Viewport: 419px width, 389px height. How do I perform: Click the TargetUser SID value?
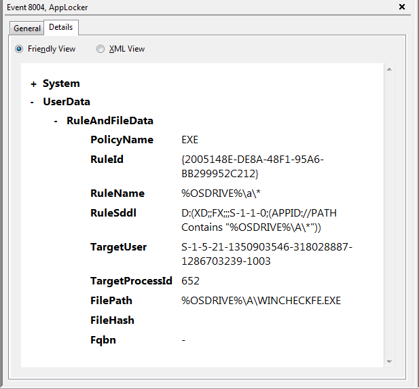[266, 253]
